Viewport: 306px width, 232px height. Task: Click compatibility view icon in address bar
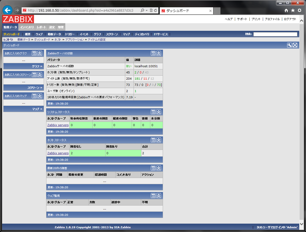tap(151, 10)
